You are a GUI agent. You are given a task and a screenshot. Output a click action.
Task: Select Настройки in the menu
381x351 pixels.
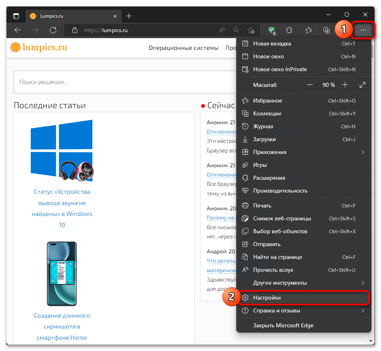[303, 298]
